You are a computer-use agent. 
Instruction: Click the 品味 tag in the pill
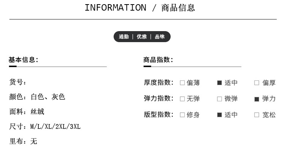(160, 37)
